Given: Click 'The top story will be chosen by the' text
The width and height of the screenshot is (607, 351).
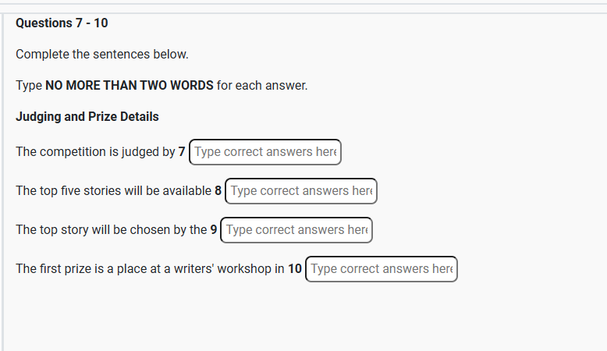Looking at the screenshot, I should [x=111, y=230].
